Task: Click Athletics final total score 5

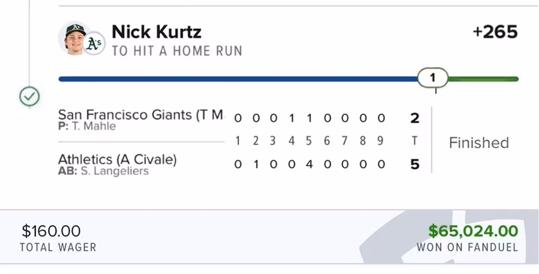Action: pyautogui.click(x=415, y=164)
